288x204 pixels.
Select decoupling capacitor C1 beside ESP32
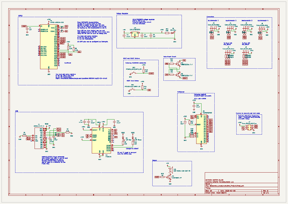pyautogui.click(x=27, y=29)
